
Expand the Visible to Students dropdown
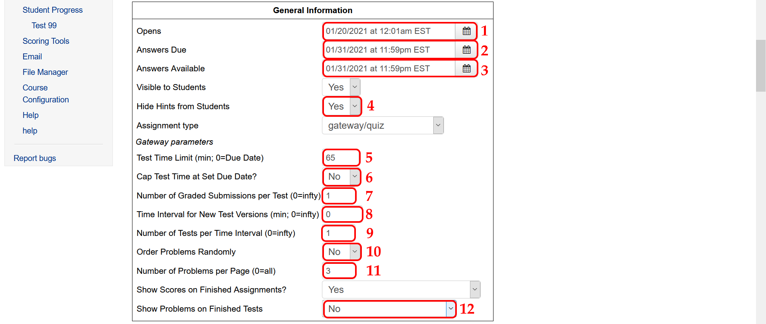click(342, 87)
